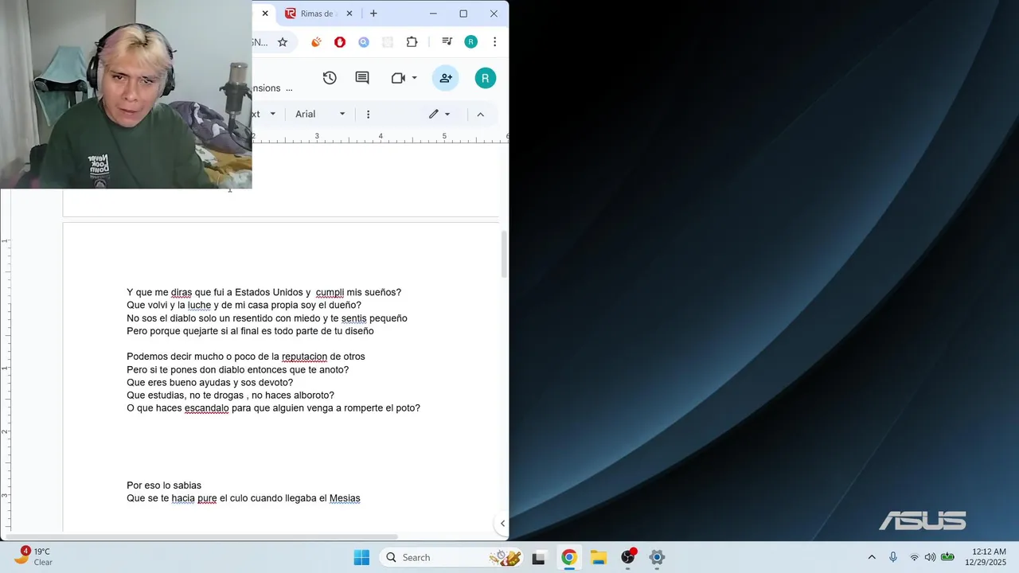1019x573 pixels.
Task: Open the text style dropdown
Action: click(264, 115)
